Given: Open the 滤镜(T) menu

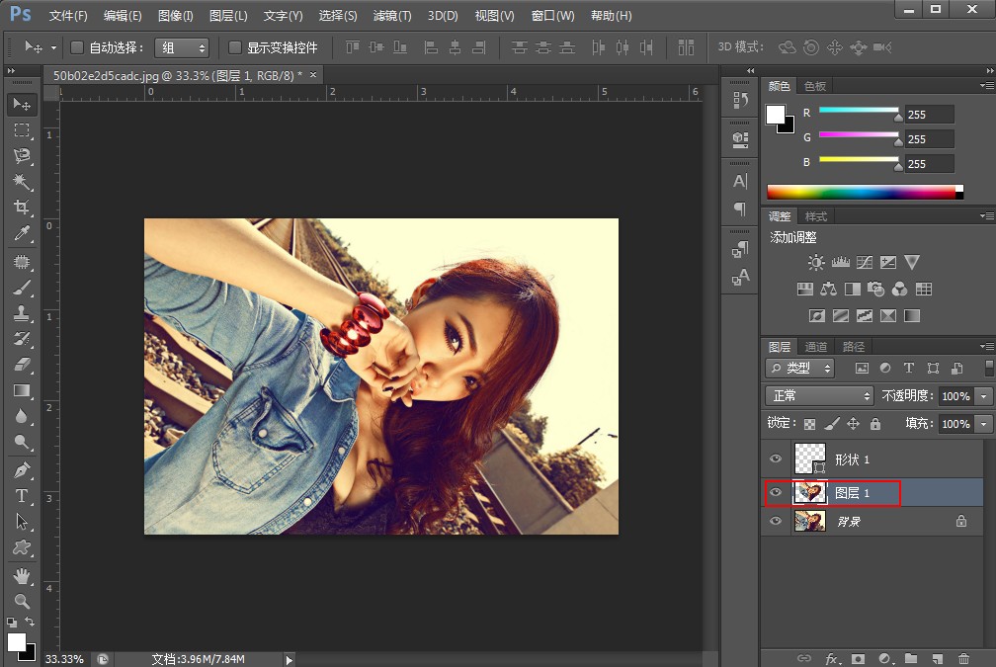Looking at the screenshot, I should click(x=392, y=16).
